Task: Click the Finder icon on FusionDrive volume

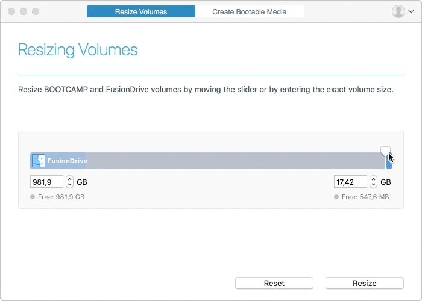Action: [x=39, y=161]
